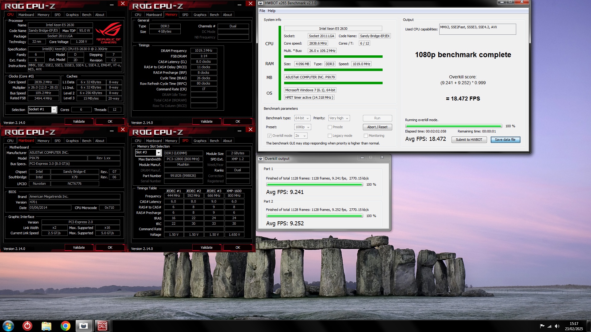Open the Help menu in HWBOT
This screenshot has height=332, width=591.
pyautogui.click(x=271, y=11)
